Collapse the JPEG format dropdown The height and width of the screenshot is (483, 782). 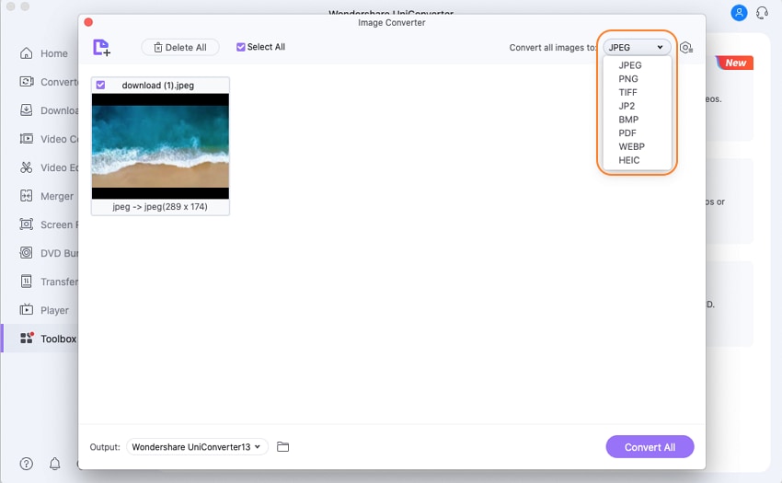click(x=637, y=48)
